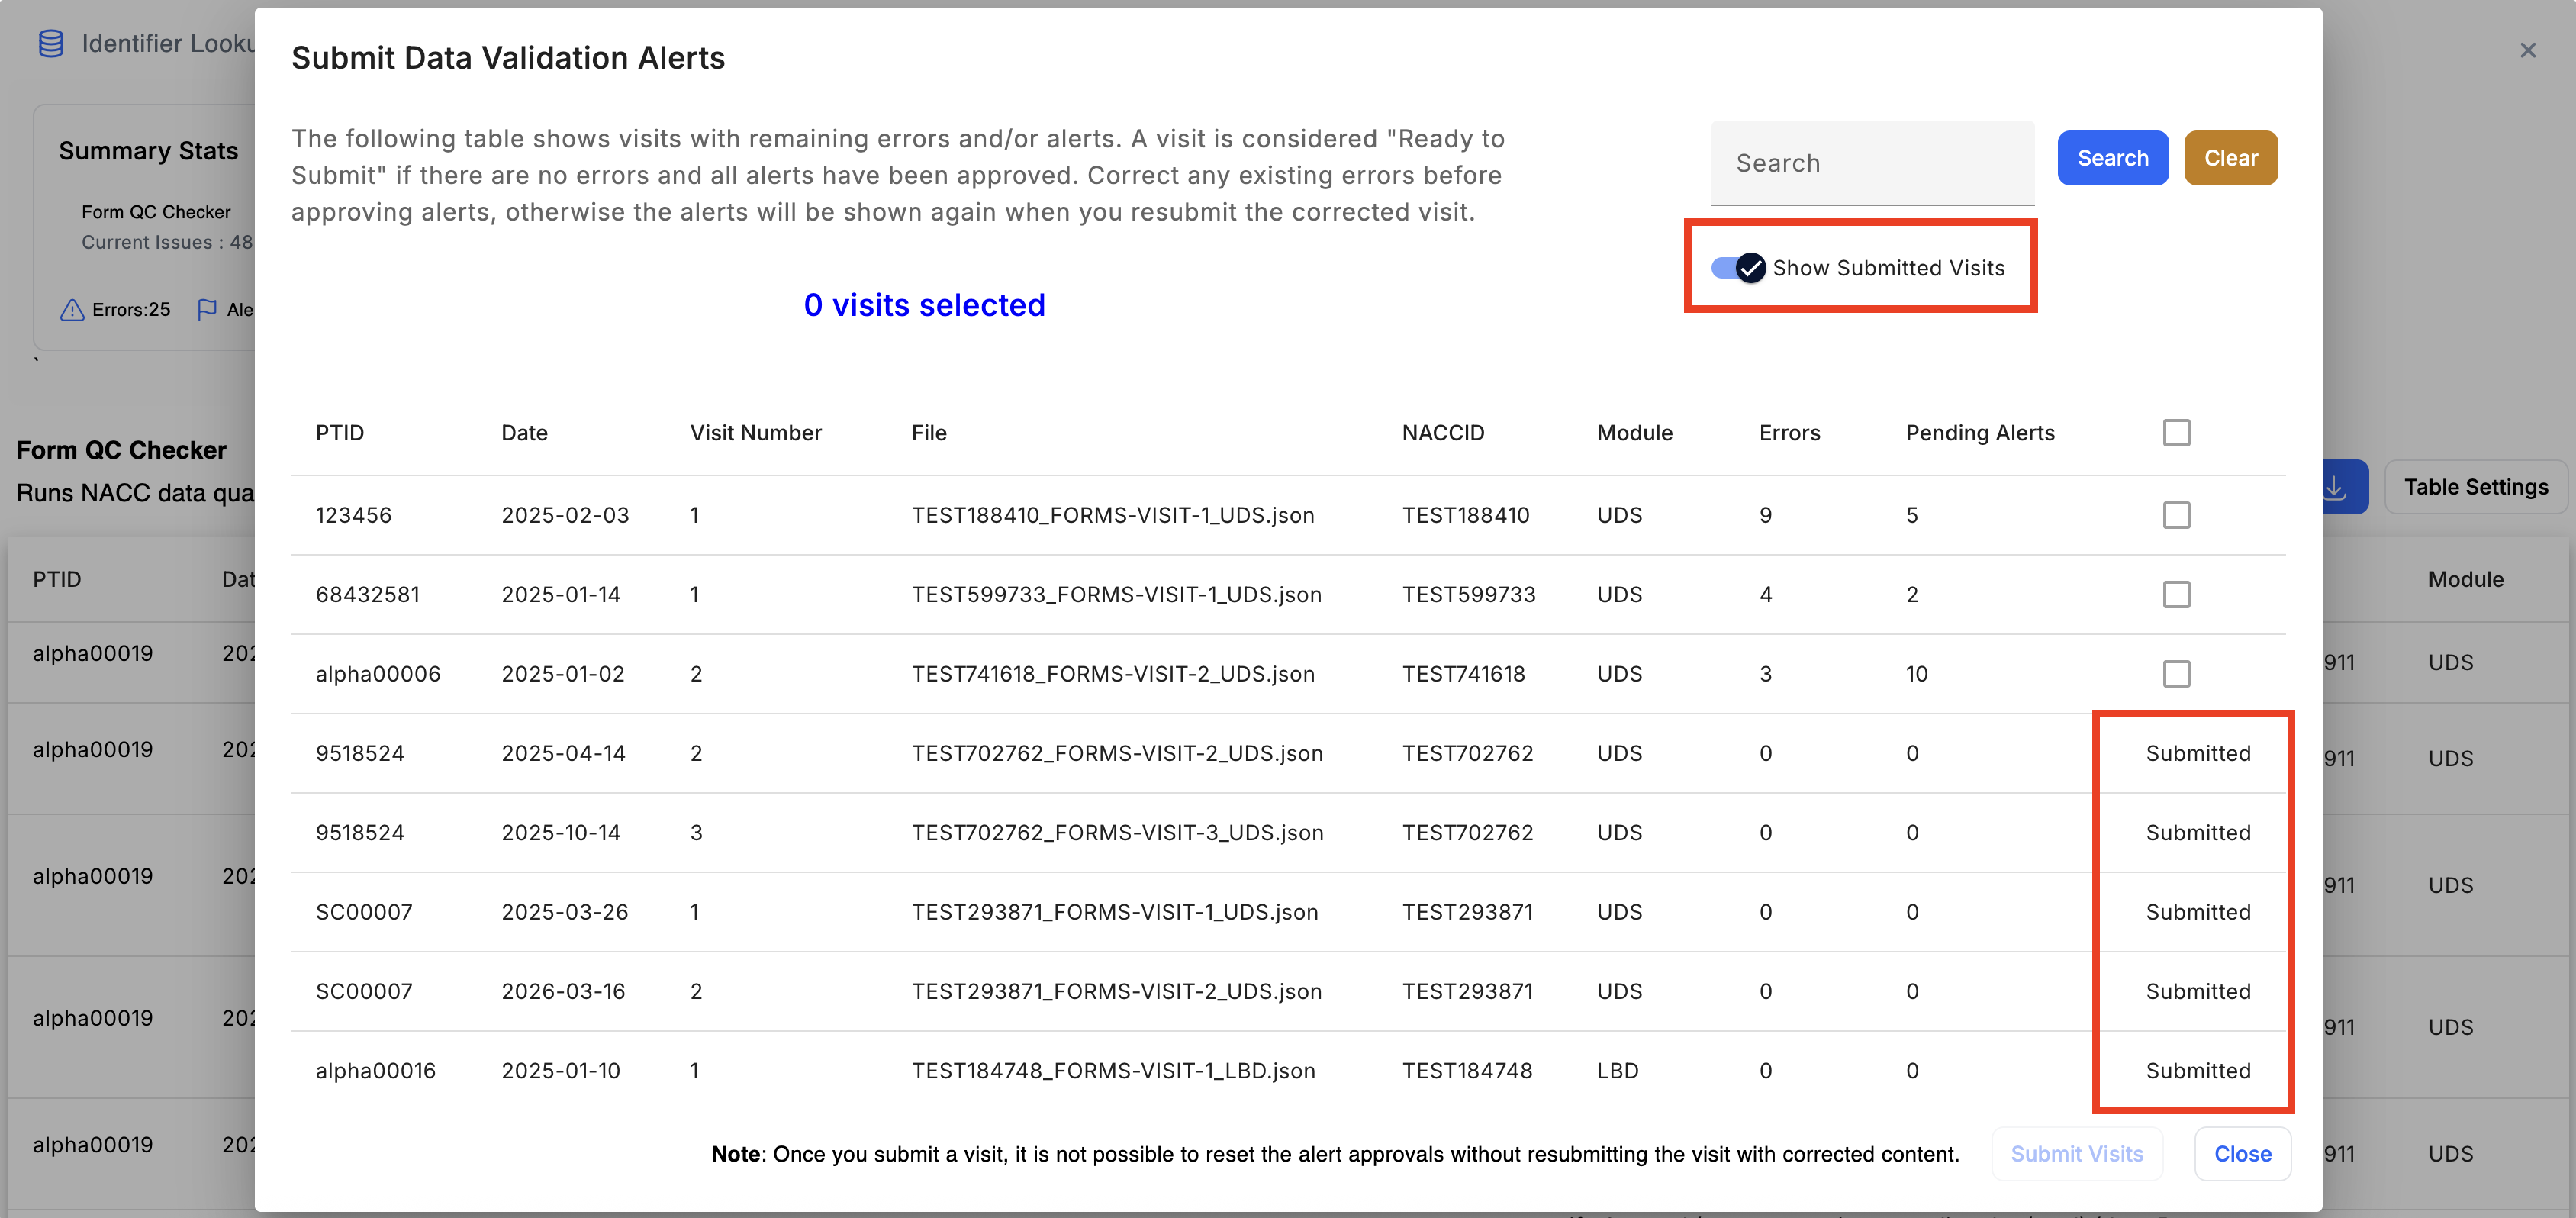Click the alerts flag icon in Summary Stats
The height and width of the screenshot is (1218, 2576).
(x=207, y=310)
